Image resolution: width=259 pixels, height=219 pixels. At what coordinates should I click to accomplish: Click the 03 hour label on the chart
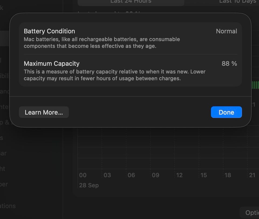[107, 175]
